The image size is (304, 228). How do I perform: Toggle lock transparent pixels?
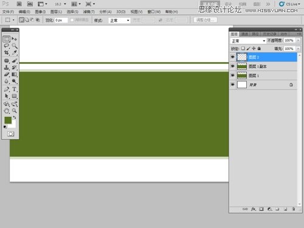coord(243,49)
